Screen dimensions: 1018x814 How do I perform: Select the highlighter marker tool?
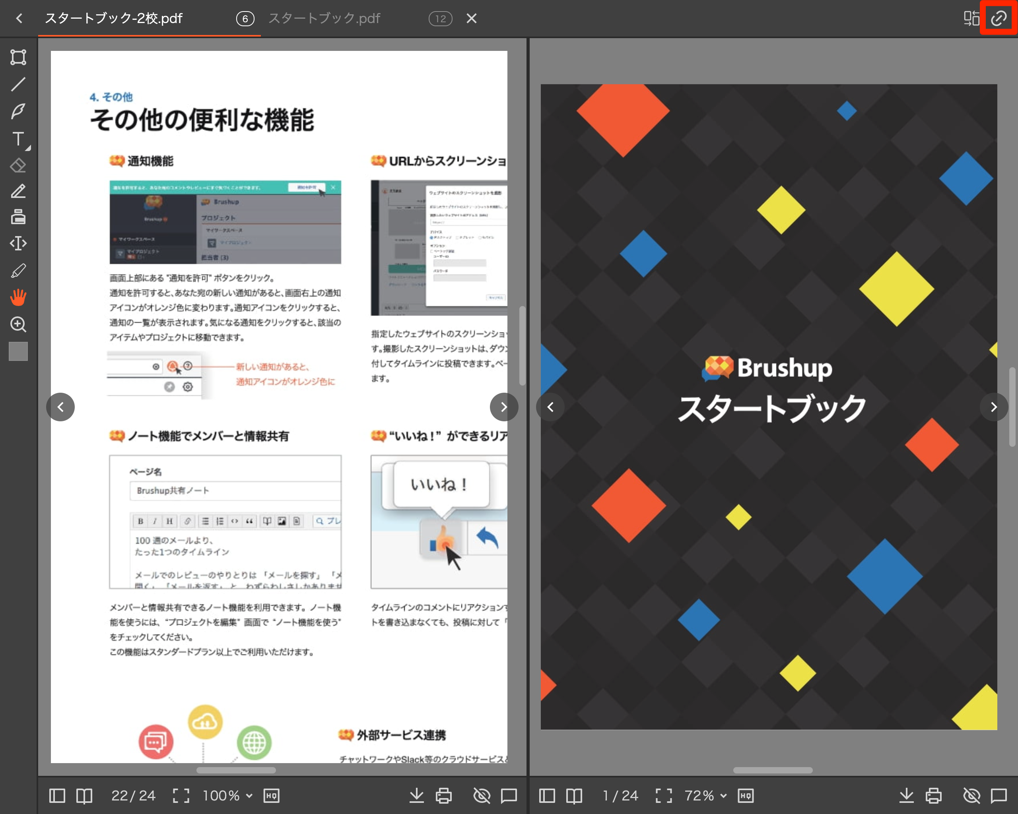click(x=18, y=271)
